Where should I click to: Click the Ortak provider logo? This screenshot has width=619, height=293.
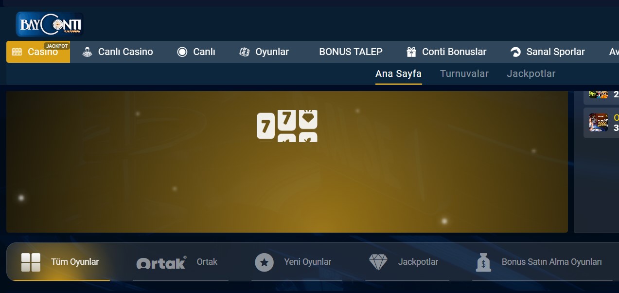tap(161, 263)
